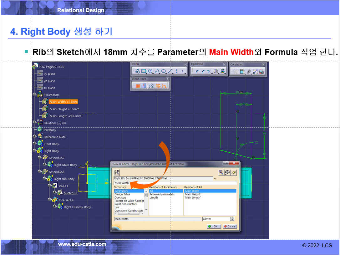Screen dimensions: 340x255
Task: Click the Mirror icon in Operation toolbar
Action: point(216,71)
